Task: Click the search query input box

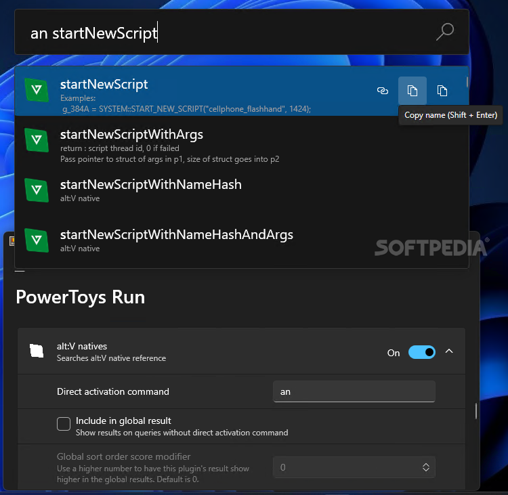Action: pos(242,32)
